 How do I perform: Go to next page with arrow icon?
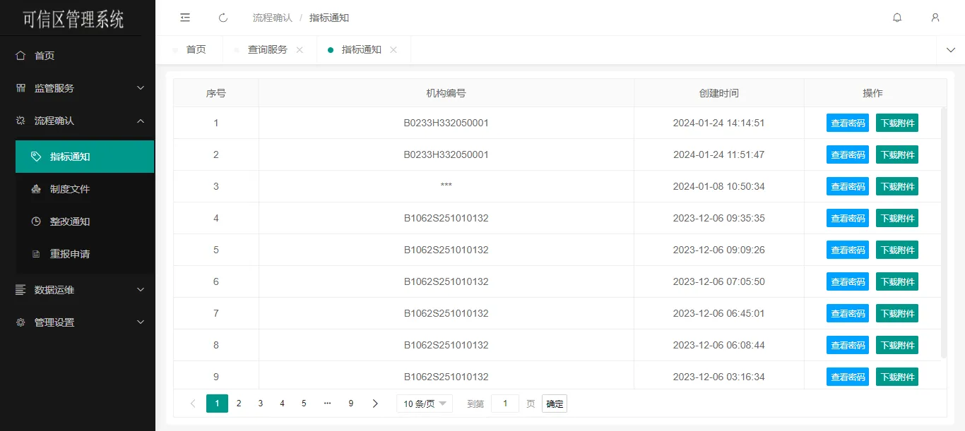[375, 403]
